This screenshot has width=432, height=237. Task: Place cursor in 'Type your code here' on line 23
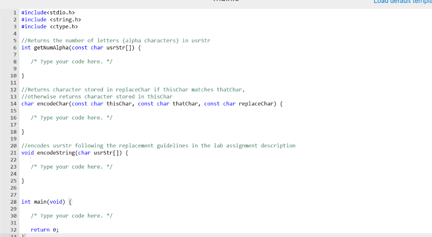point(72,167)
